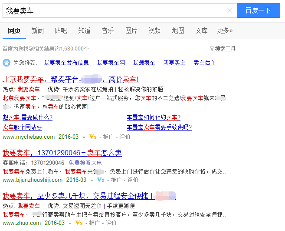Open the 更多» categories menu
This screenshot has height=231, width=285.
(x=225, y=30)
